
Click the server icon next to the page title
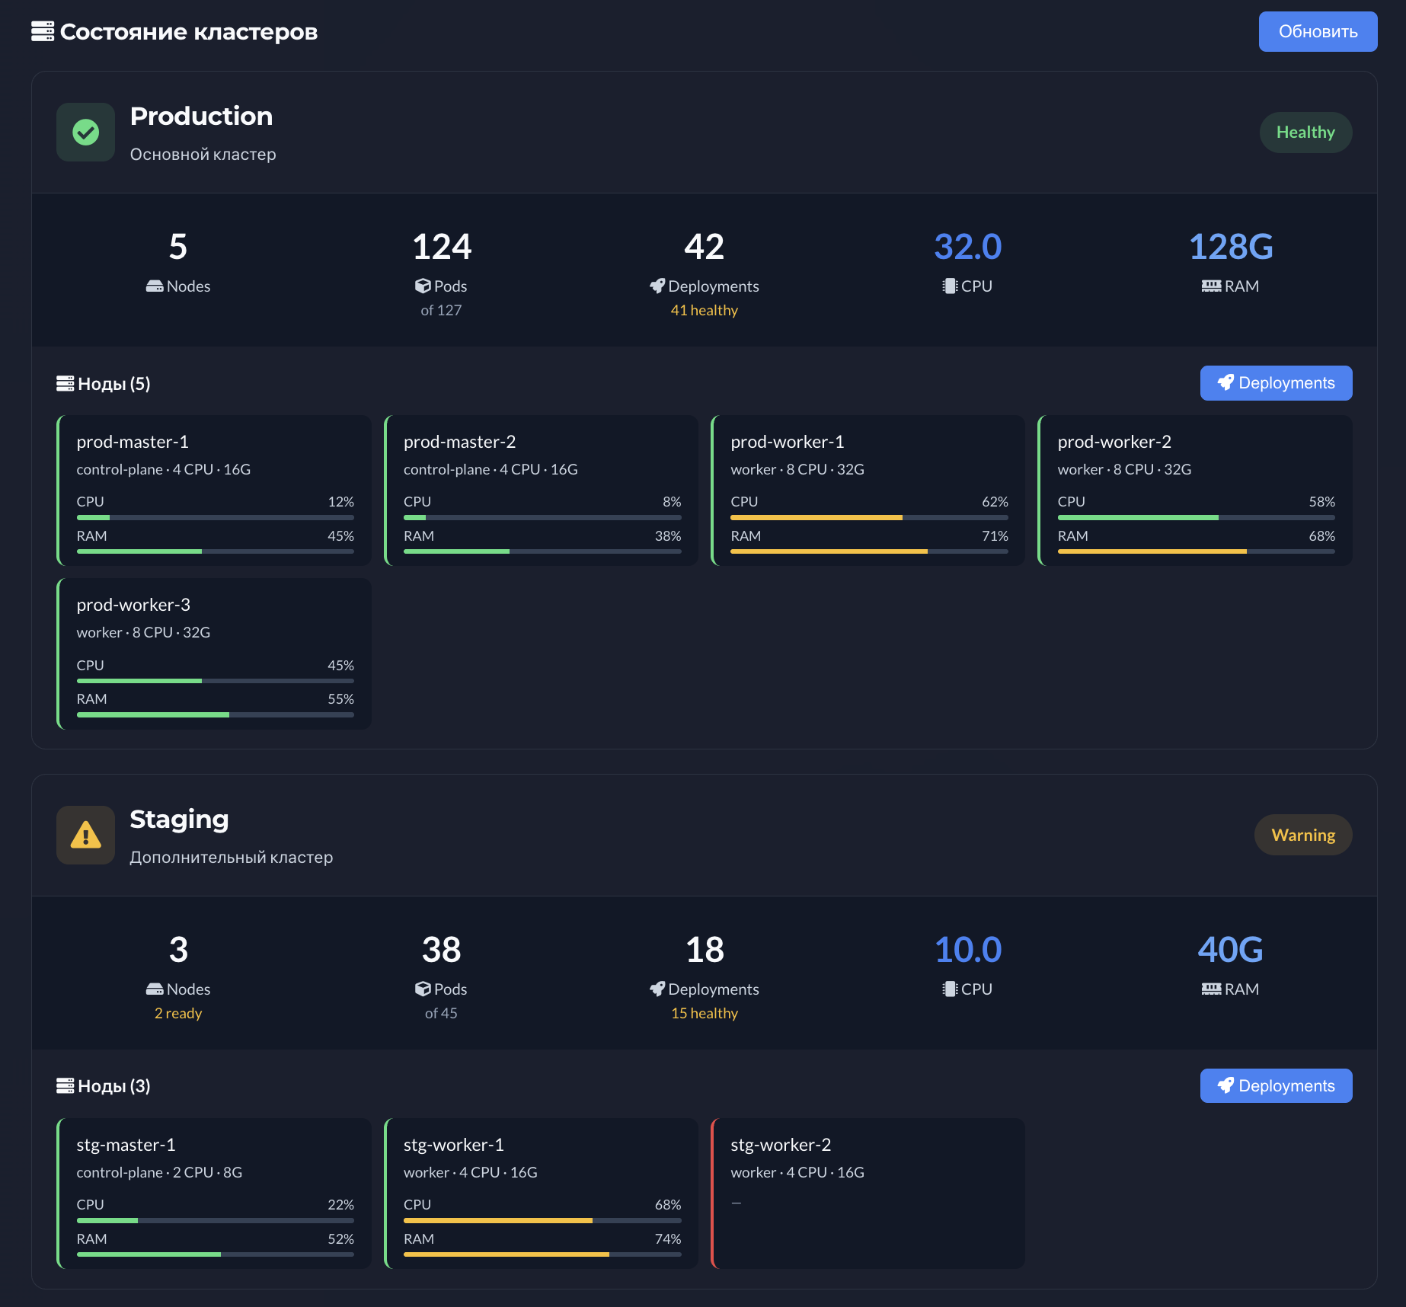(43, 31)
